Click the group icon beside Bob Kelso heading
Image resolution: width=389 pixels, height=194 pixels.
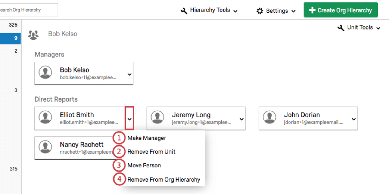[33, 34]
